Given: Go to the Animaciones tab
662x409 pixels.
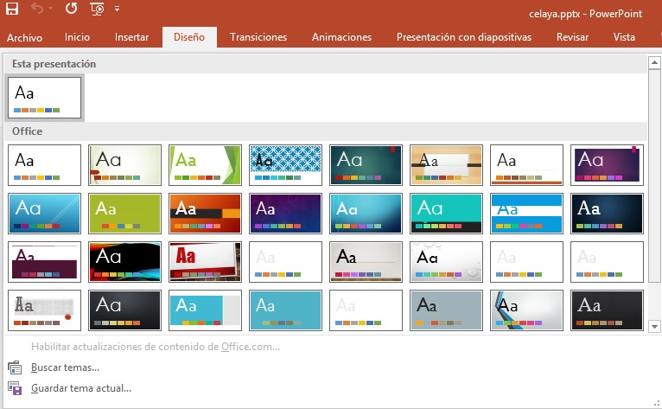Looking at the screenshot, I should (x=341, y=37).
